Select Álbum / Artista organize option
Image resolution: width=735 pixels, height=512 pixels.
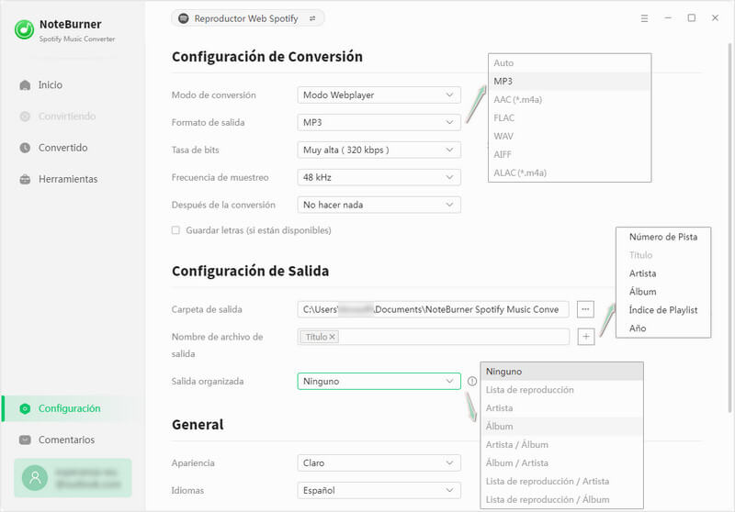pyautogui.click(x=562, y=462)
